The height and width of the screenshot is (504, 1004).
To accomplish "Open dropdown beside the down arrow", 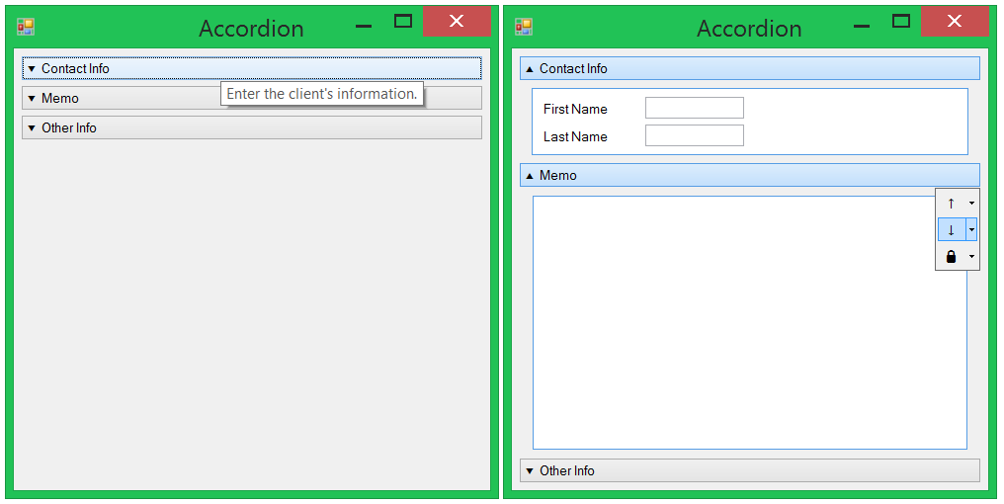I will pyautogui.click(x=971, y=229).
